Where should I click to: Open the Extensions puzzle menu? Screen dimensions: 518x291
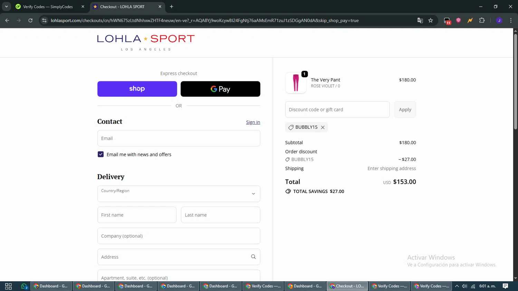point(482,20)
